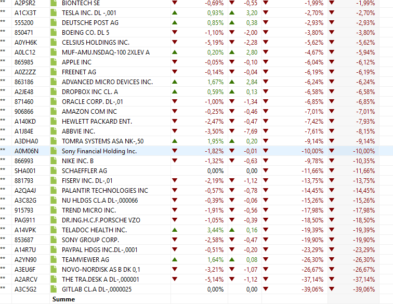Click SCHAEFFLER's daily change 0,00%
The height and width of the screenshot is (304, 393).
pyautogui.click(x=216, y=170)
